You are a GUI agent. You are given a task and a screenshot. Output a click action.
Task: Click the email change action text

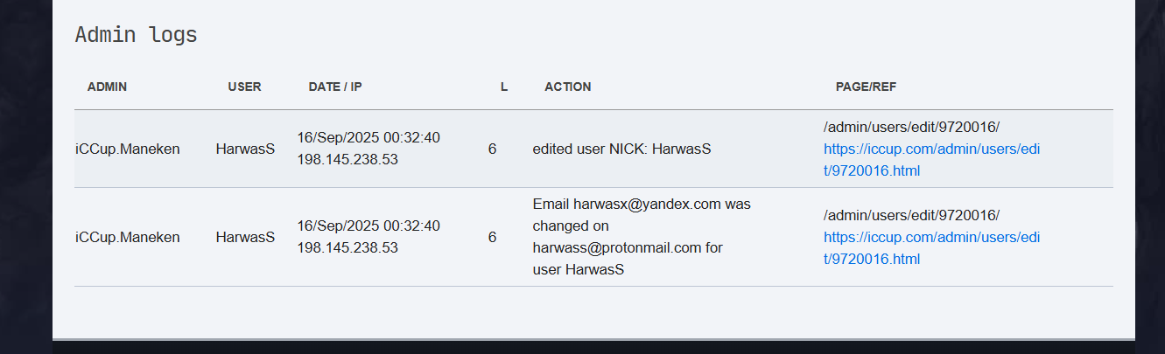pyautogui.click(x=641, y=237)
